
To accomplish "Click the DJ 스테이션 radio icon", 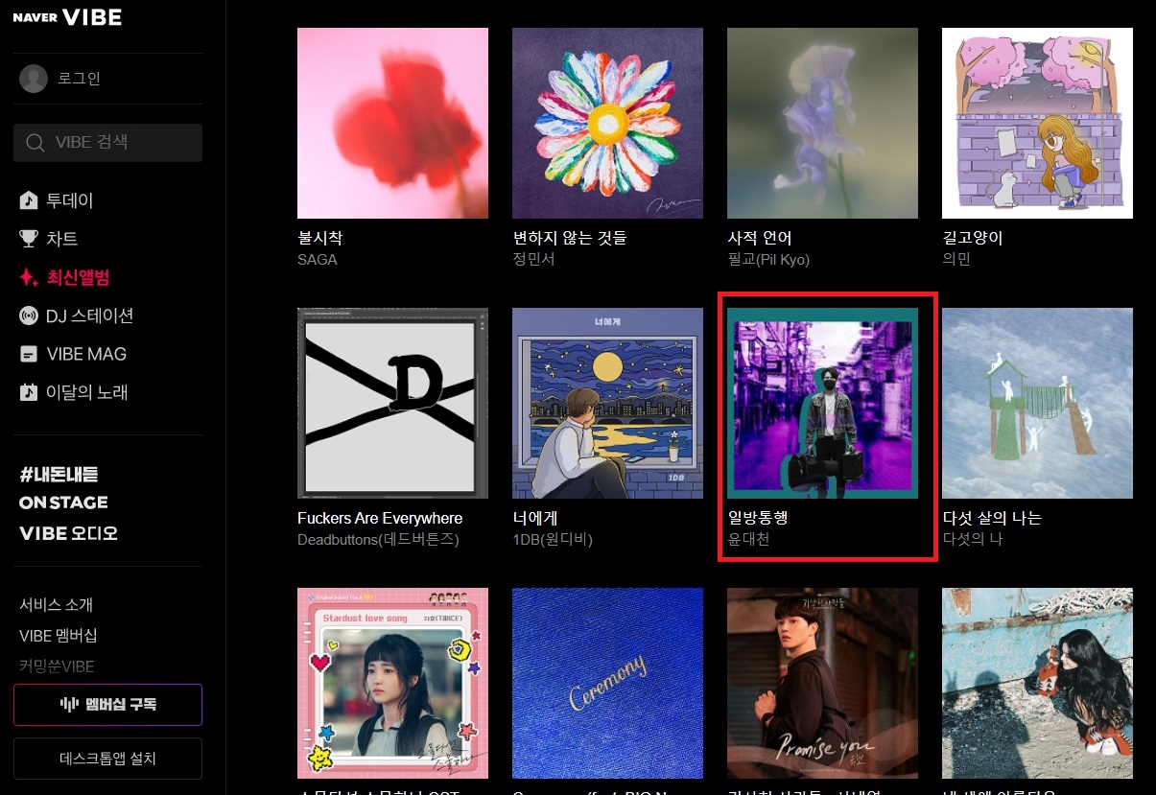I will [29, 316].
